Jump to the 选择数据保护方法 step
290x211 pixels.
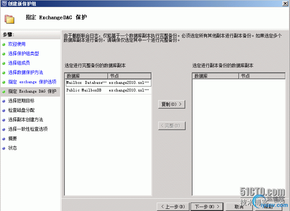point(25,72)
